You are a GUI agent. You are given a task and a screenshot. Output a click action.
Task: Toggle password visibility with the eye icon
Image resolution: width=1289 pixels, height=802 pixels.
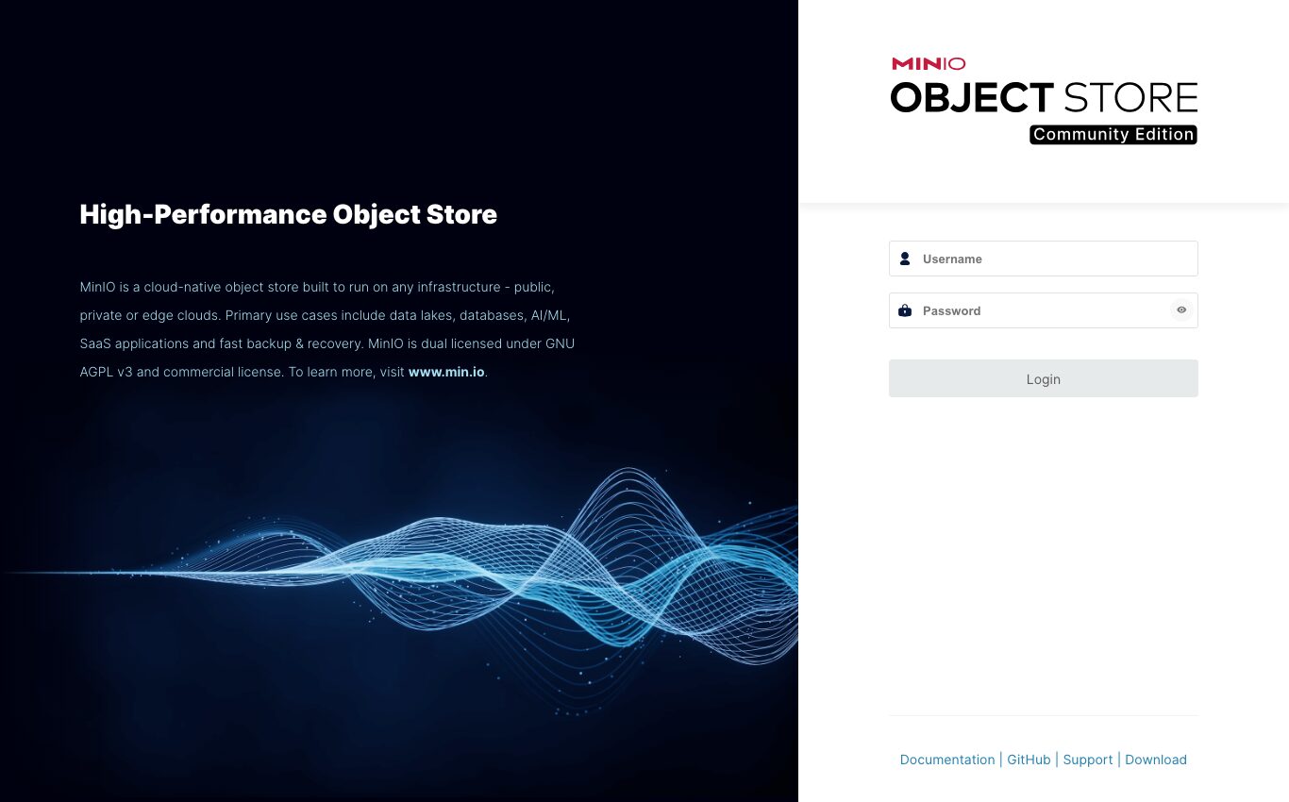click(x=1181, y=309)
